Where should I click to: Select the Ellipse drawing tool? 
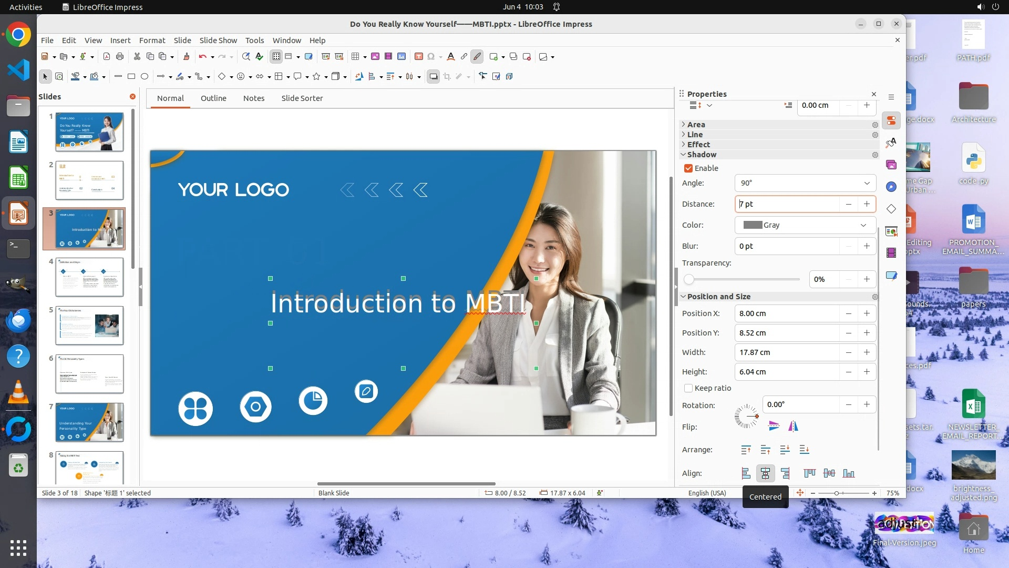coord(145,77)
